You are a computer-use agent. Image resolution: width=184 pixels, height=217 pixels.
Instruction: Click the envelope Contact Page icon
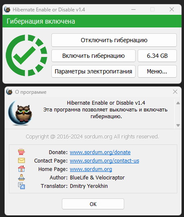[x=21, y=160]
